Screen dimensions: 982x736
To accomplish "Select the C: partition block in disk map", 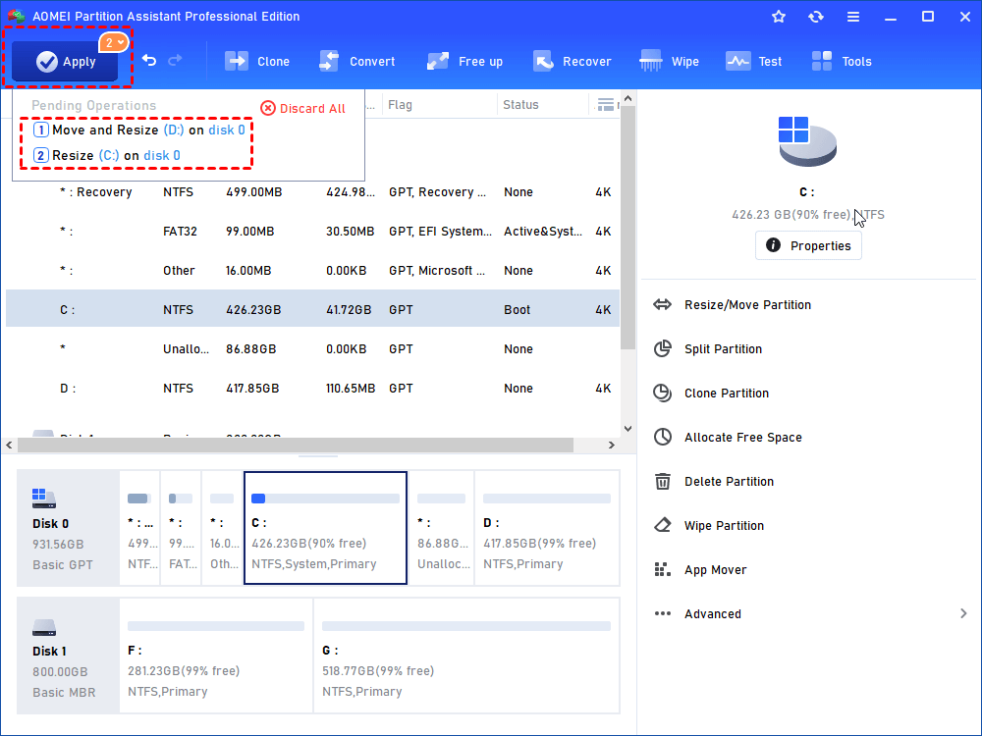I will pos(325,528).
